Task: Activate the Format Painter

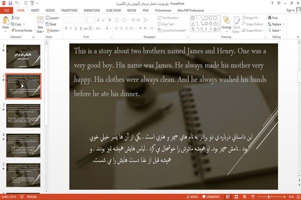Action: [22, 31]
